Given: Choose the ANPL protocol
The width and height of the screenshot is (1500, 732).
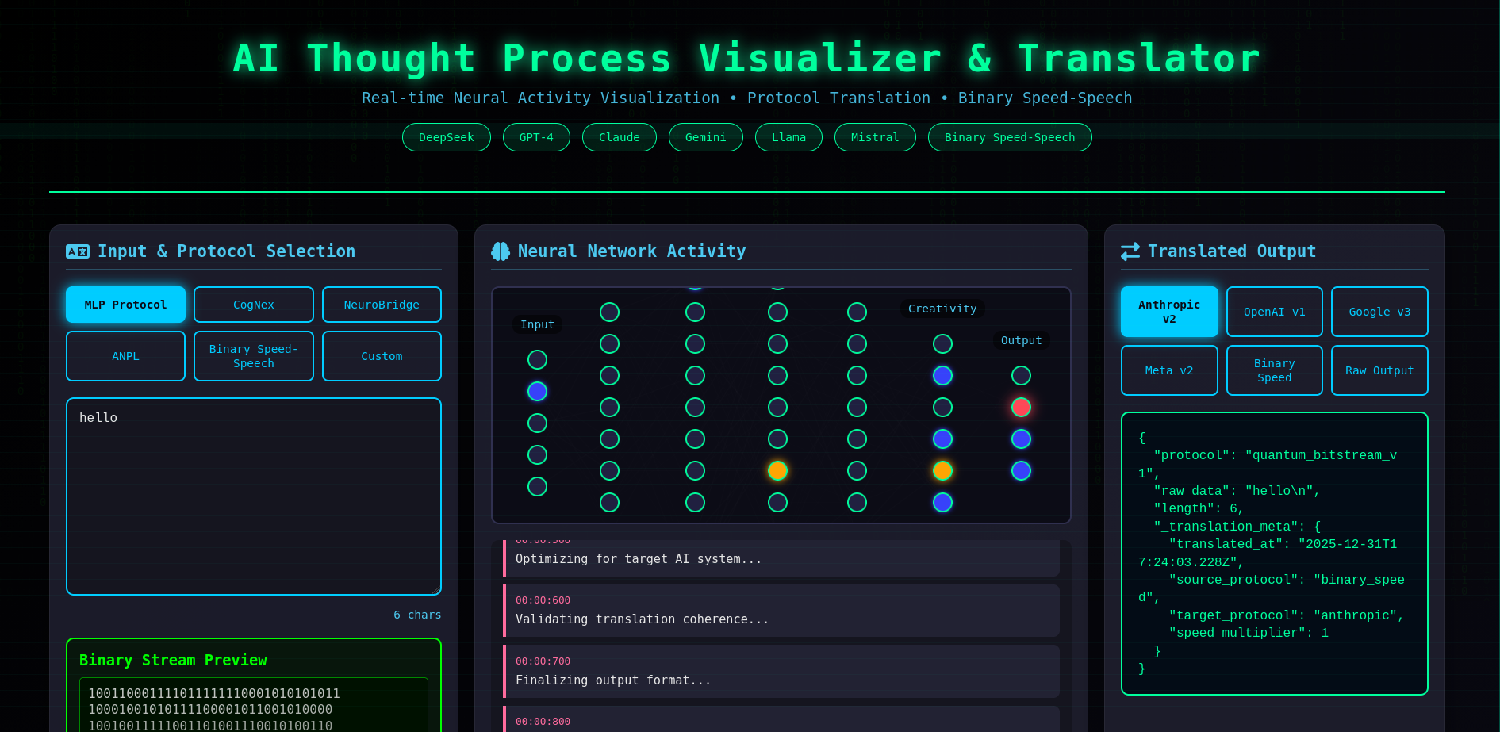Looking at the screenshot, I should (x=125, y=355).
